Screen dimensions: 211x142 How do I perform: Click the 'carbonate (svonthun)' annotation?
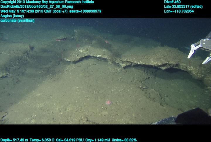point(17,21)
